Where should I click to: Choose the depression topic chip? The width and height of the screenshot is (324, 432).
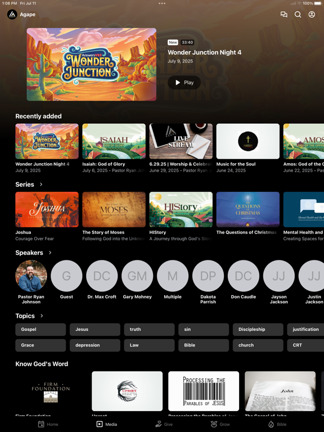coord(94,345)
